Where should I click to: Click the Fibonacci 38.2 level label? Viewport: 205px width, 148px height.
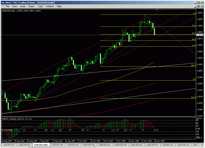click(x=194, y=33)
